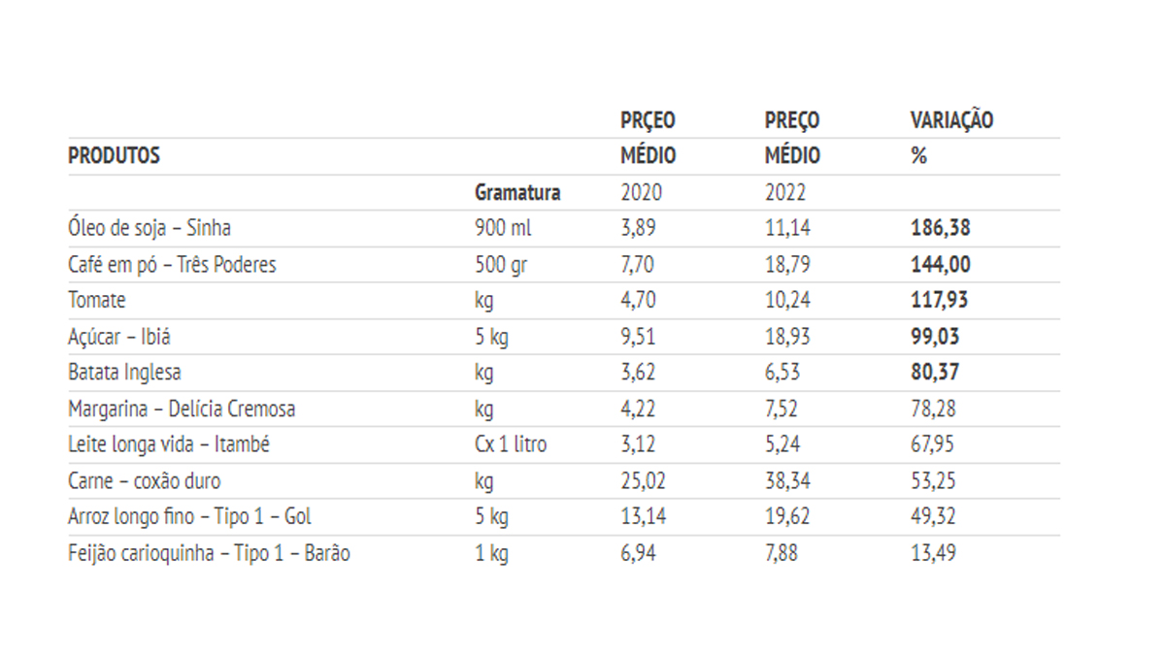
Task: Select Café em pó – Três Poderes
Action: tap(172, 264)
